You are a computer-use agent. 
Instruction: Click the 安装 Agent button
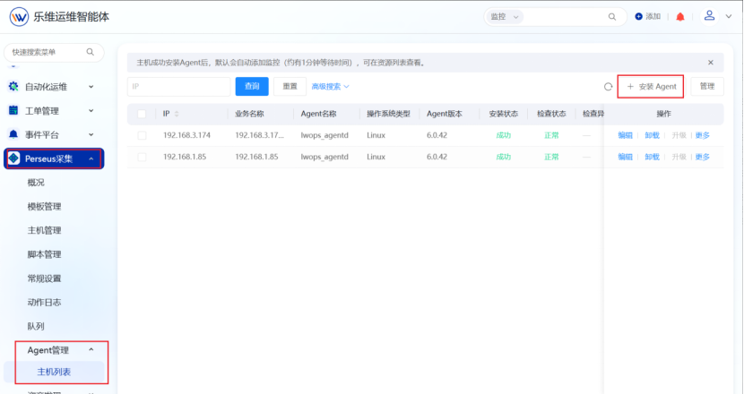651,86
